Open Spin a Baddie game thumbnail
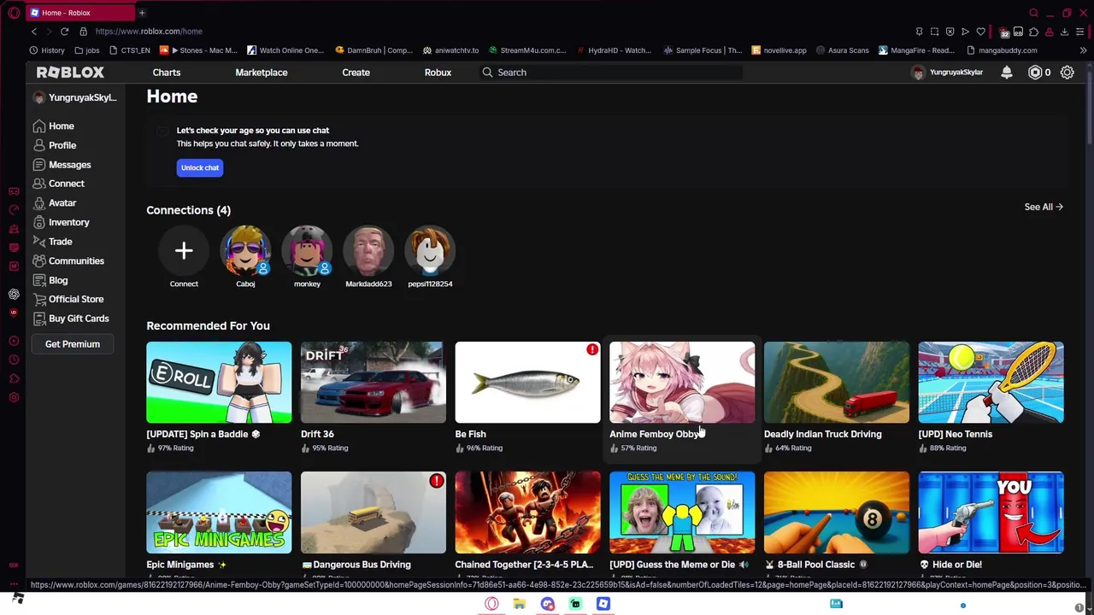The image size is (1094, 615). 219,382
